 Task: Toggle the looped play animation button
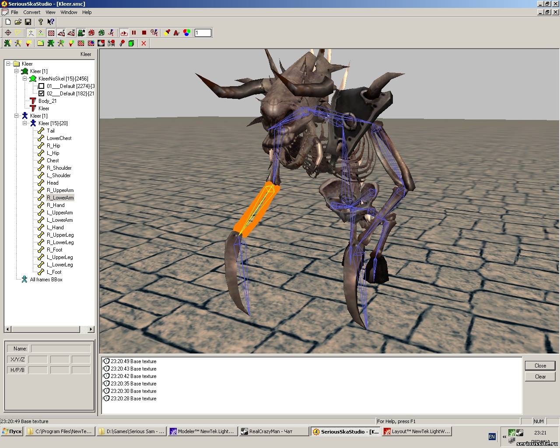(124, 33)
